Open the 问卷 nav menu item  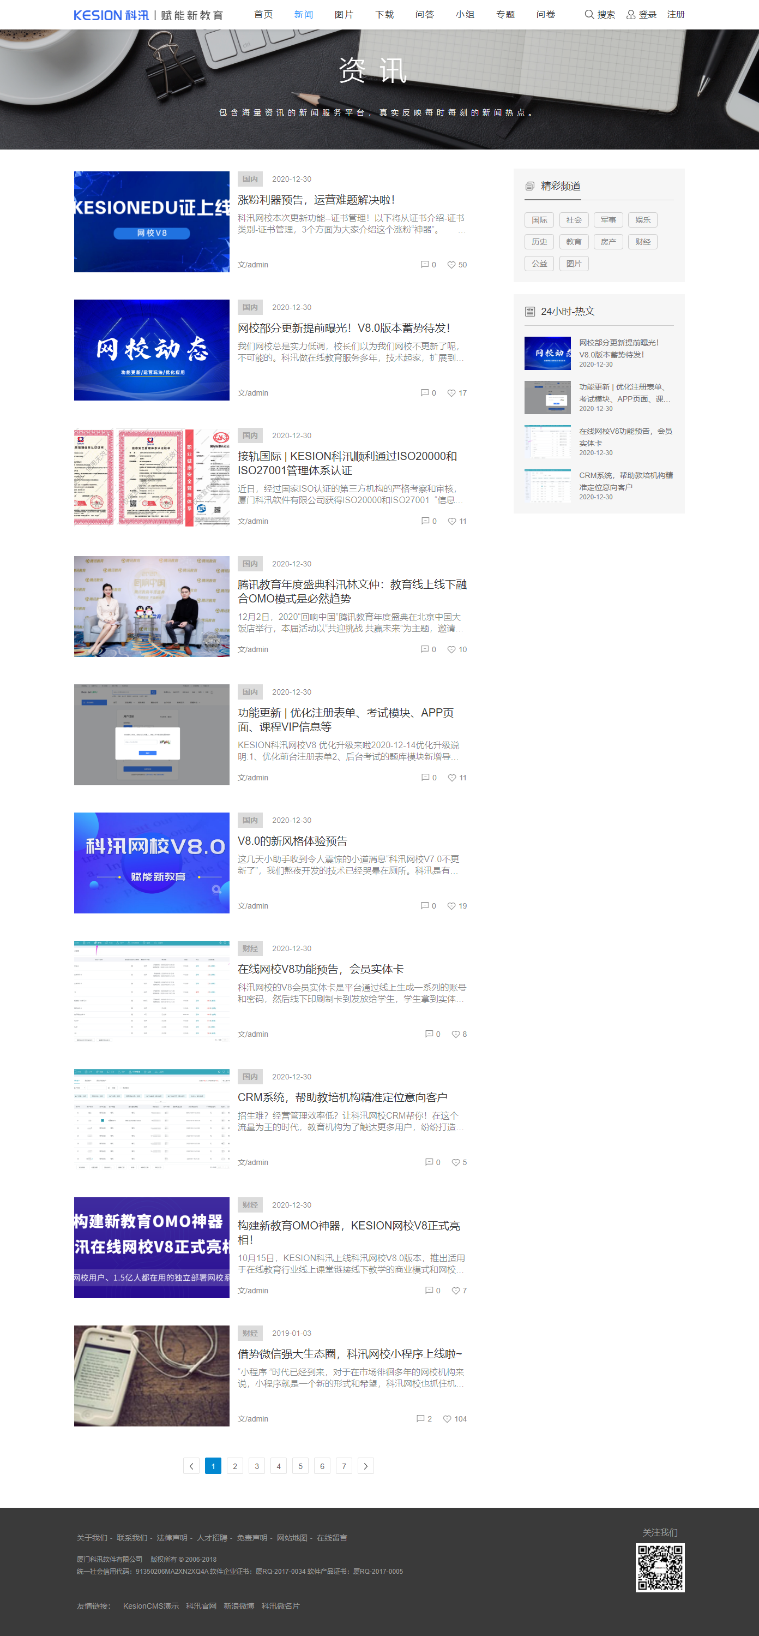tap(546, 15)
